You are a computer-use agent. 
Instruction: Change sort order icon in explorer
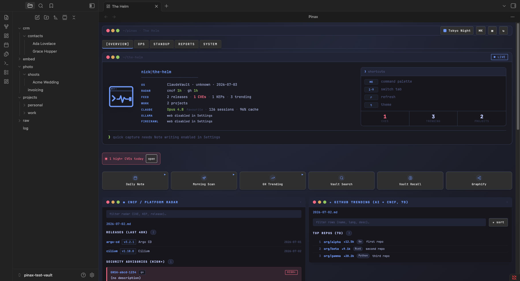coord(56,17)
